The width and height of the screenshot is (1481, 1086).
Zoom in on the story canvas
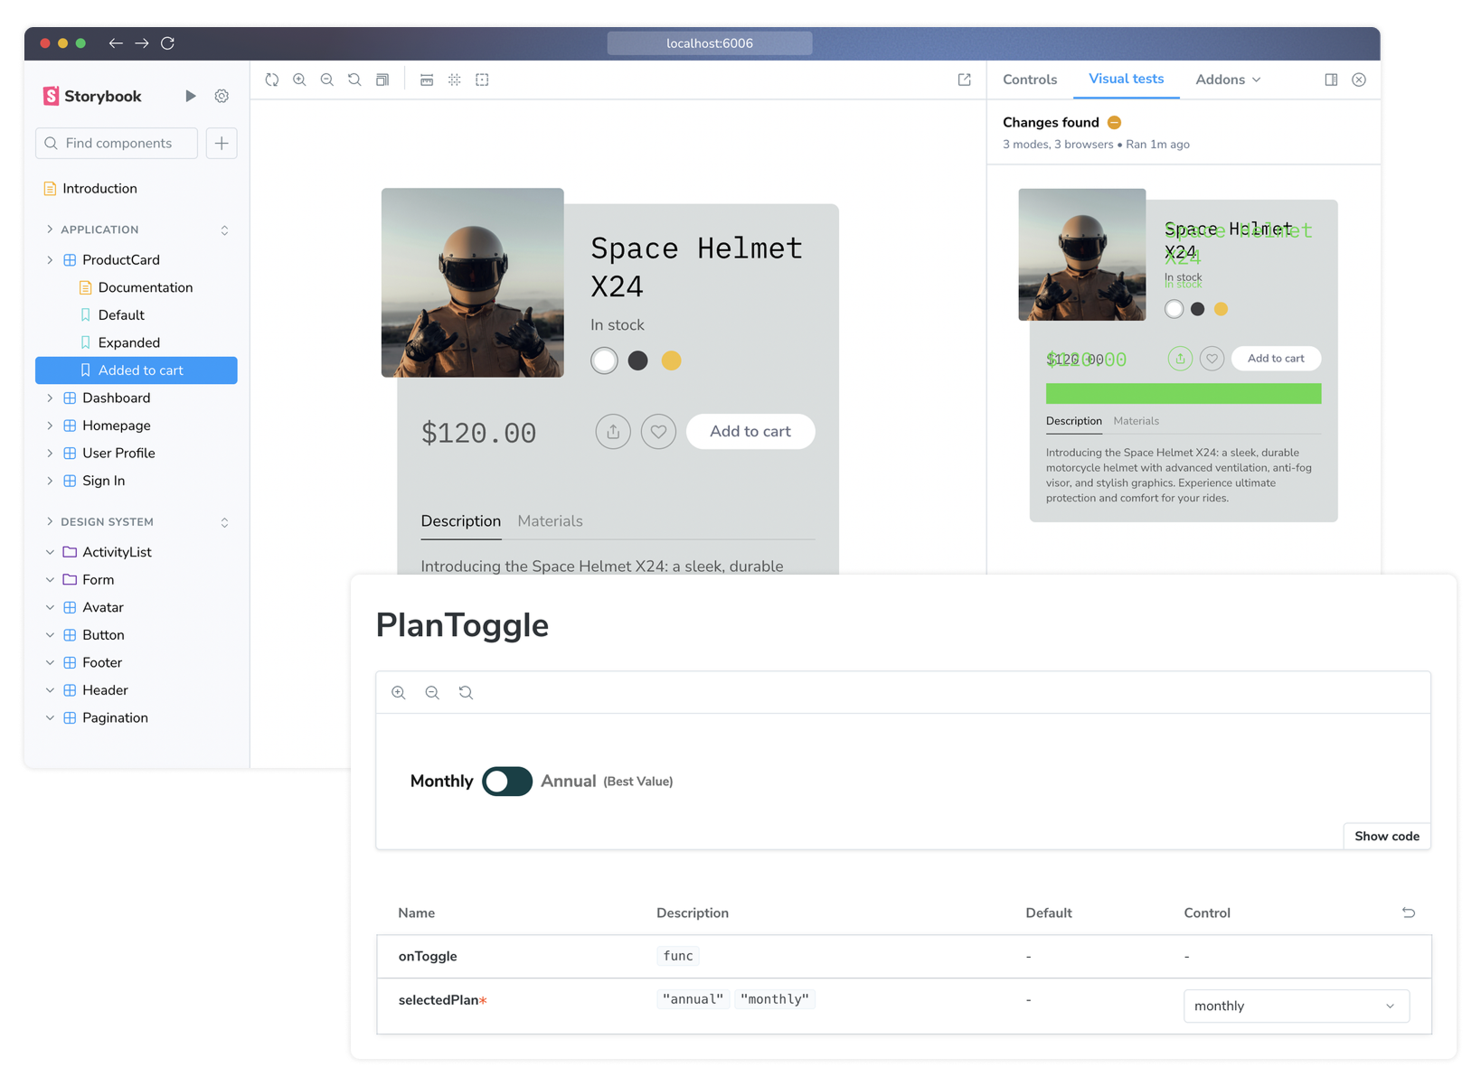pyautogui.click(x=299, y=80)
